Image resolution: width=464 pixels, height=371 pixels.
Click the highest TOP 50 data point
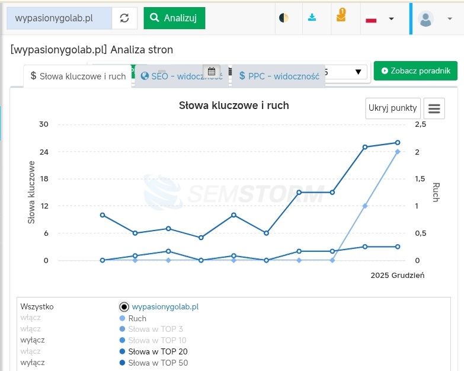[398, 143]
